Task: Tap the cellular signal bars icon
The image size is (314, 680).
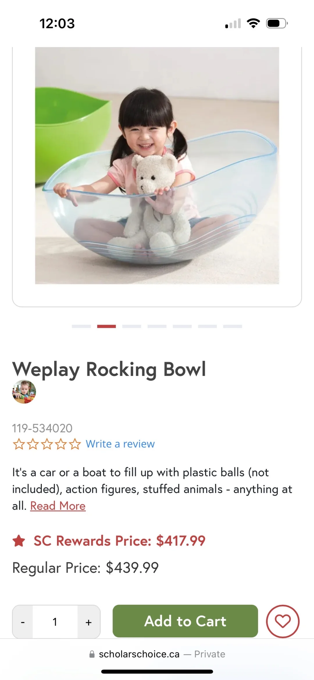Action: [x=233, y=24]
